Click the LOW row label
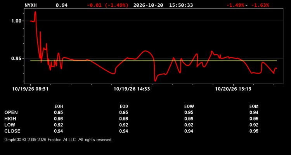 pyautogui.click(x=10, y=125)
